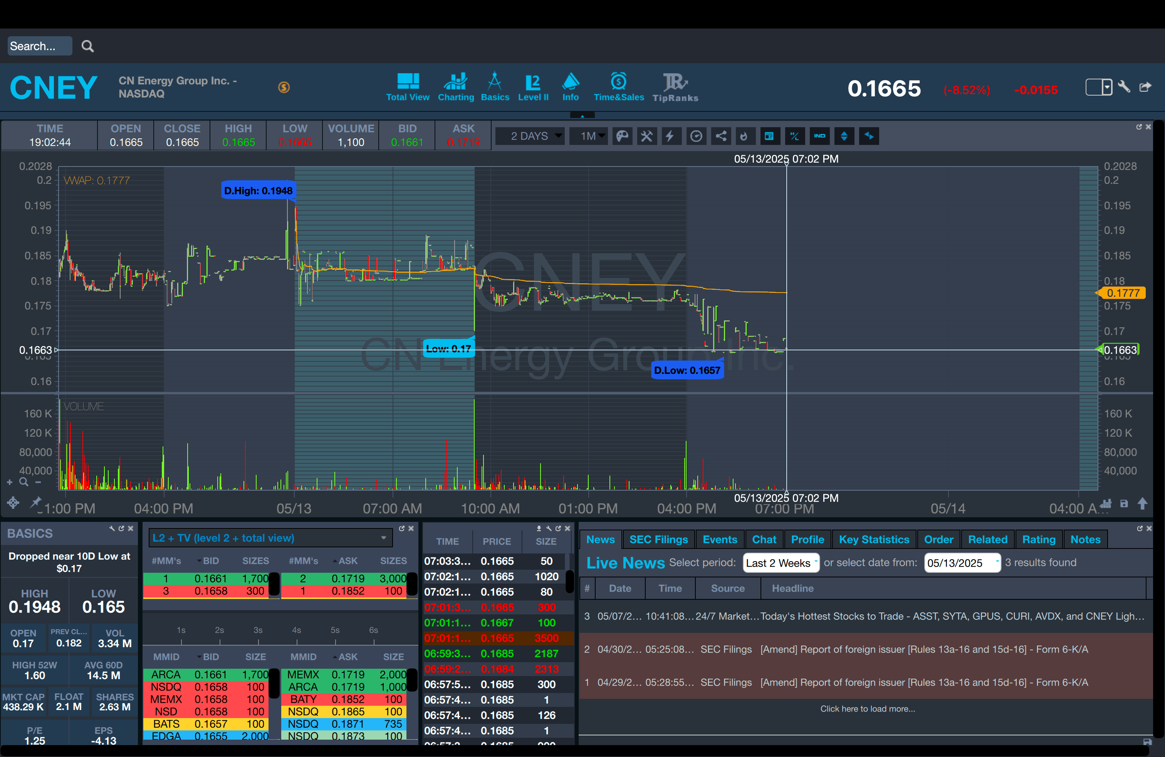Switch to the Key Statistics tab
This screenshot has width=1165, height=757.
(x=873, y=540)
